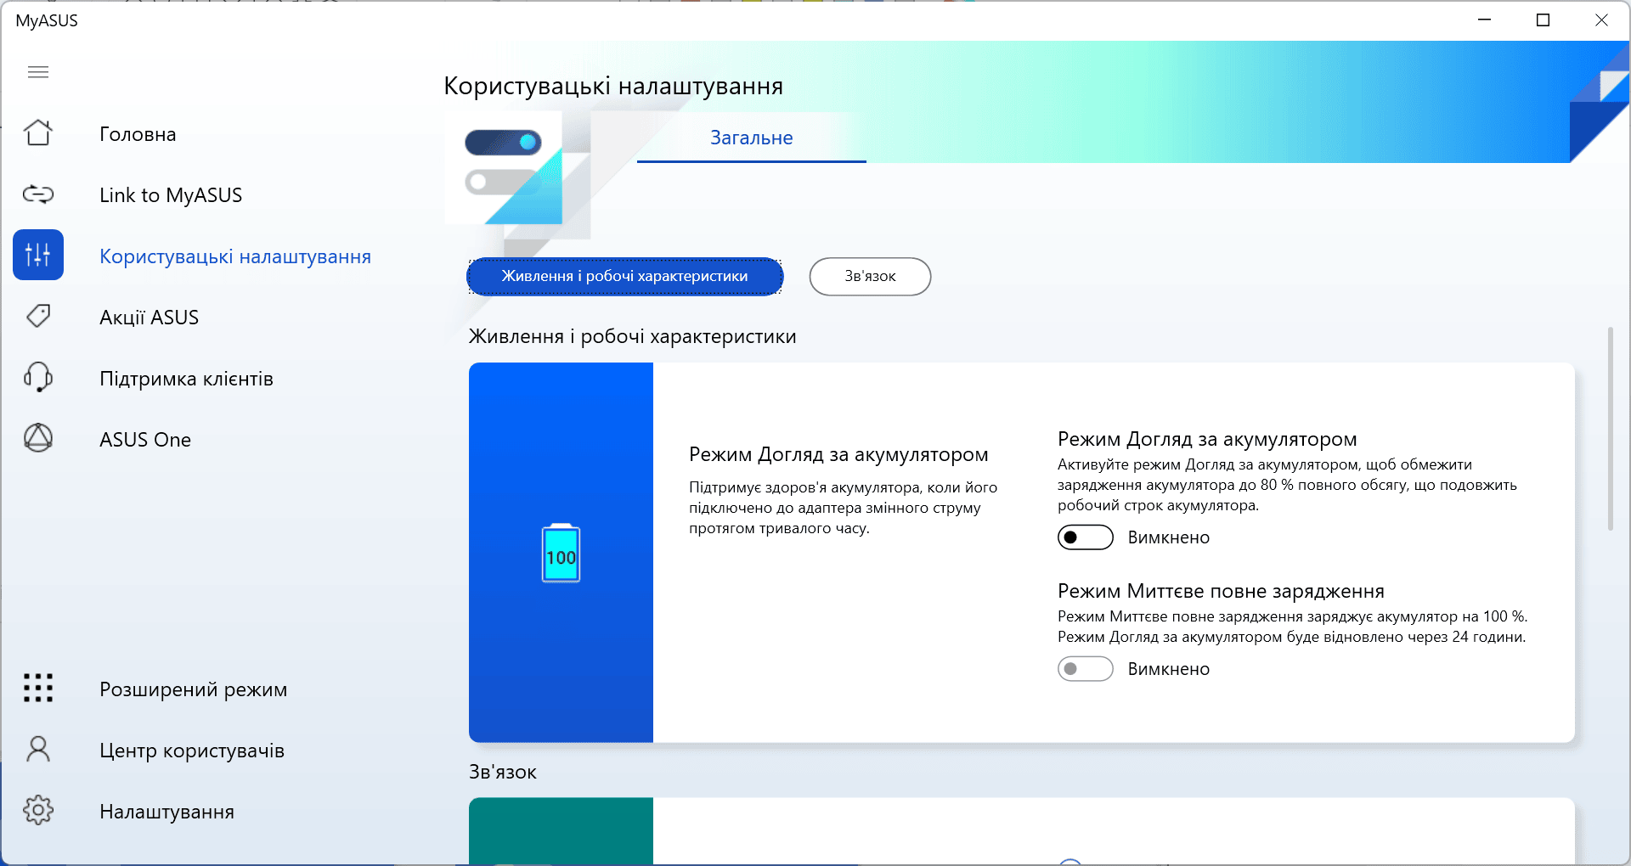Minimize the MyASUS window
This screenshot has height=866, width=1631.
click(x=1485, y=20)
